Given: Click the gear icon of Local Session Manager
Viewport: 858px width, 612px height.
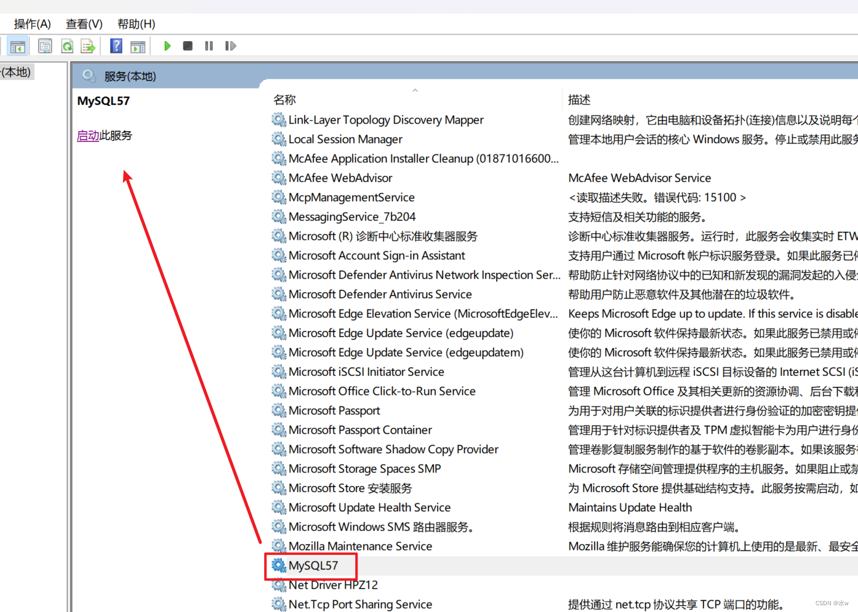Looking at the screenshot, I should coord(279,139).
